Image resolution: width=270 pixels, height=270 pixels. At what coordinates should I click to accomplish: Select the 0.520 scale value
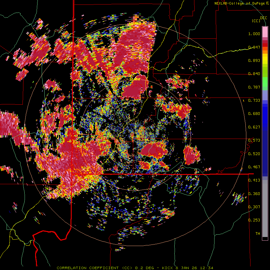(x=254, y=154)
